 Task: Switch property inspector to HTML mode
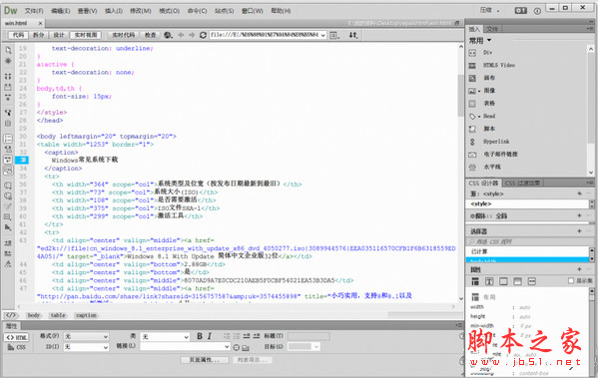tap(16, 337)
